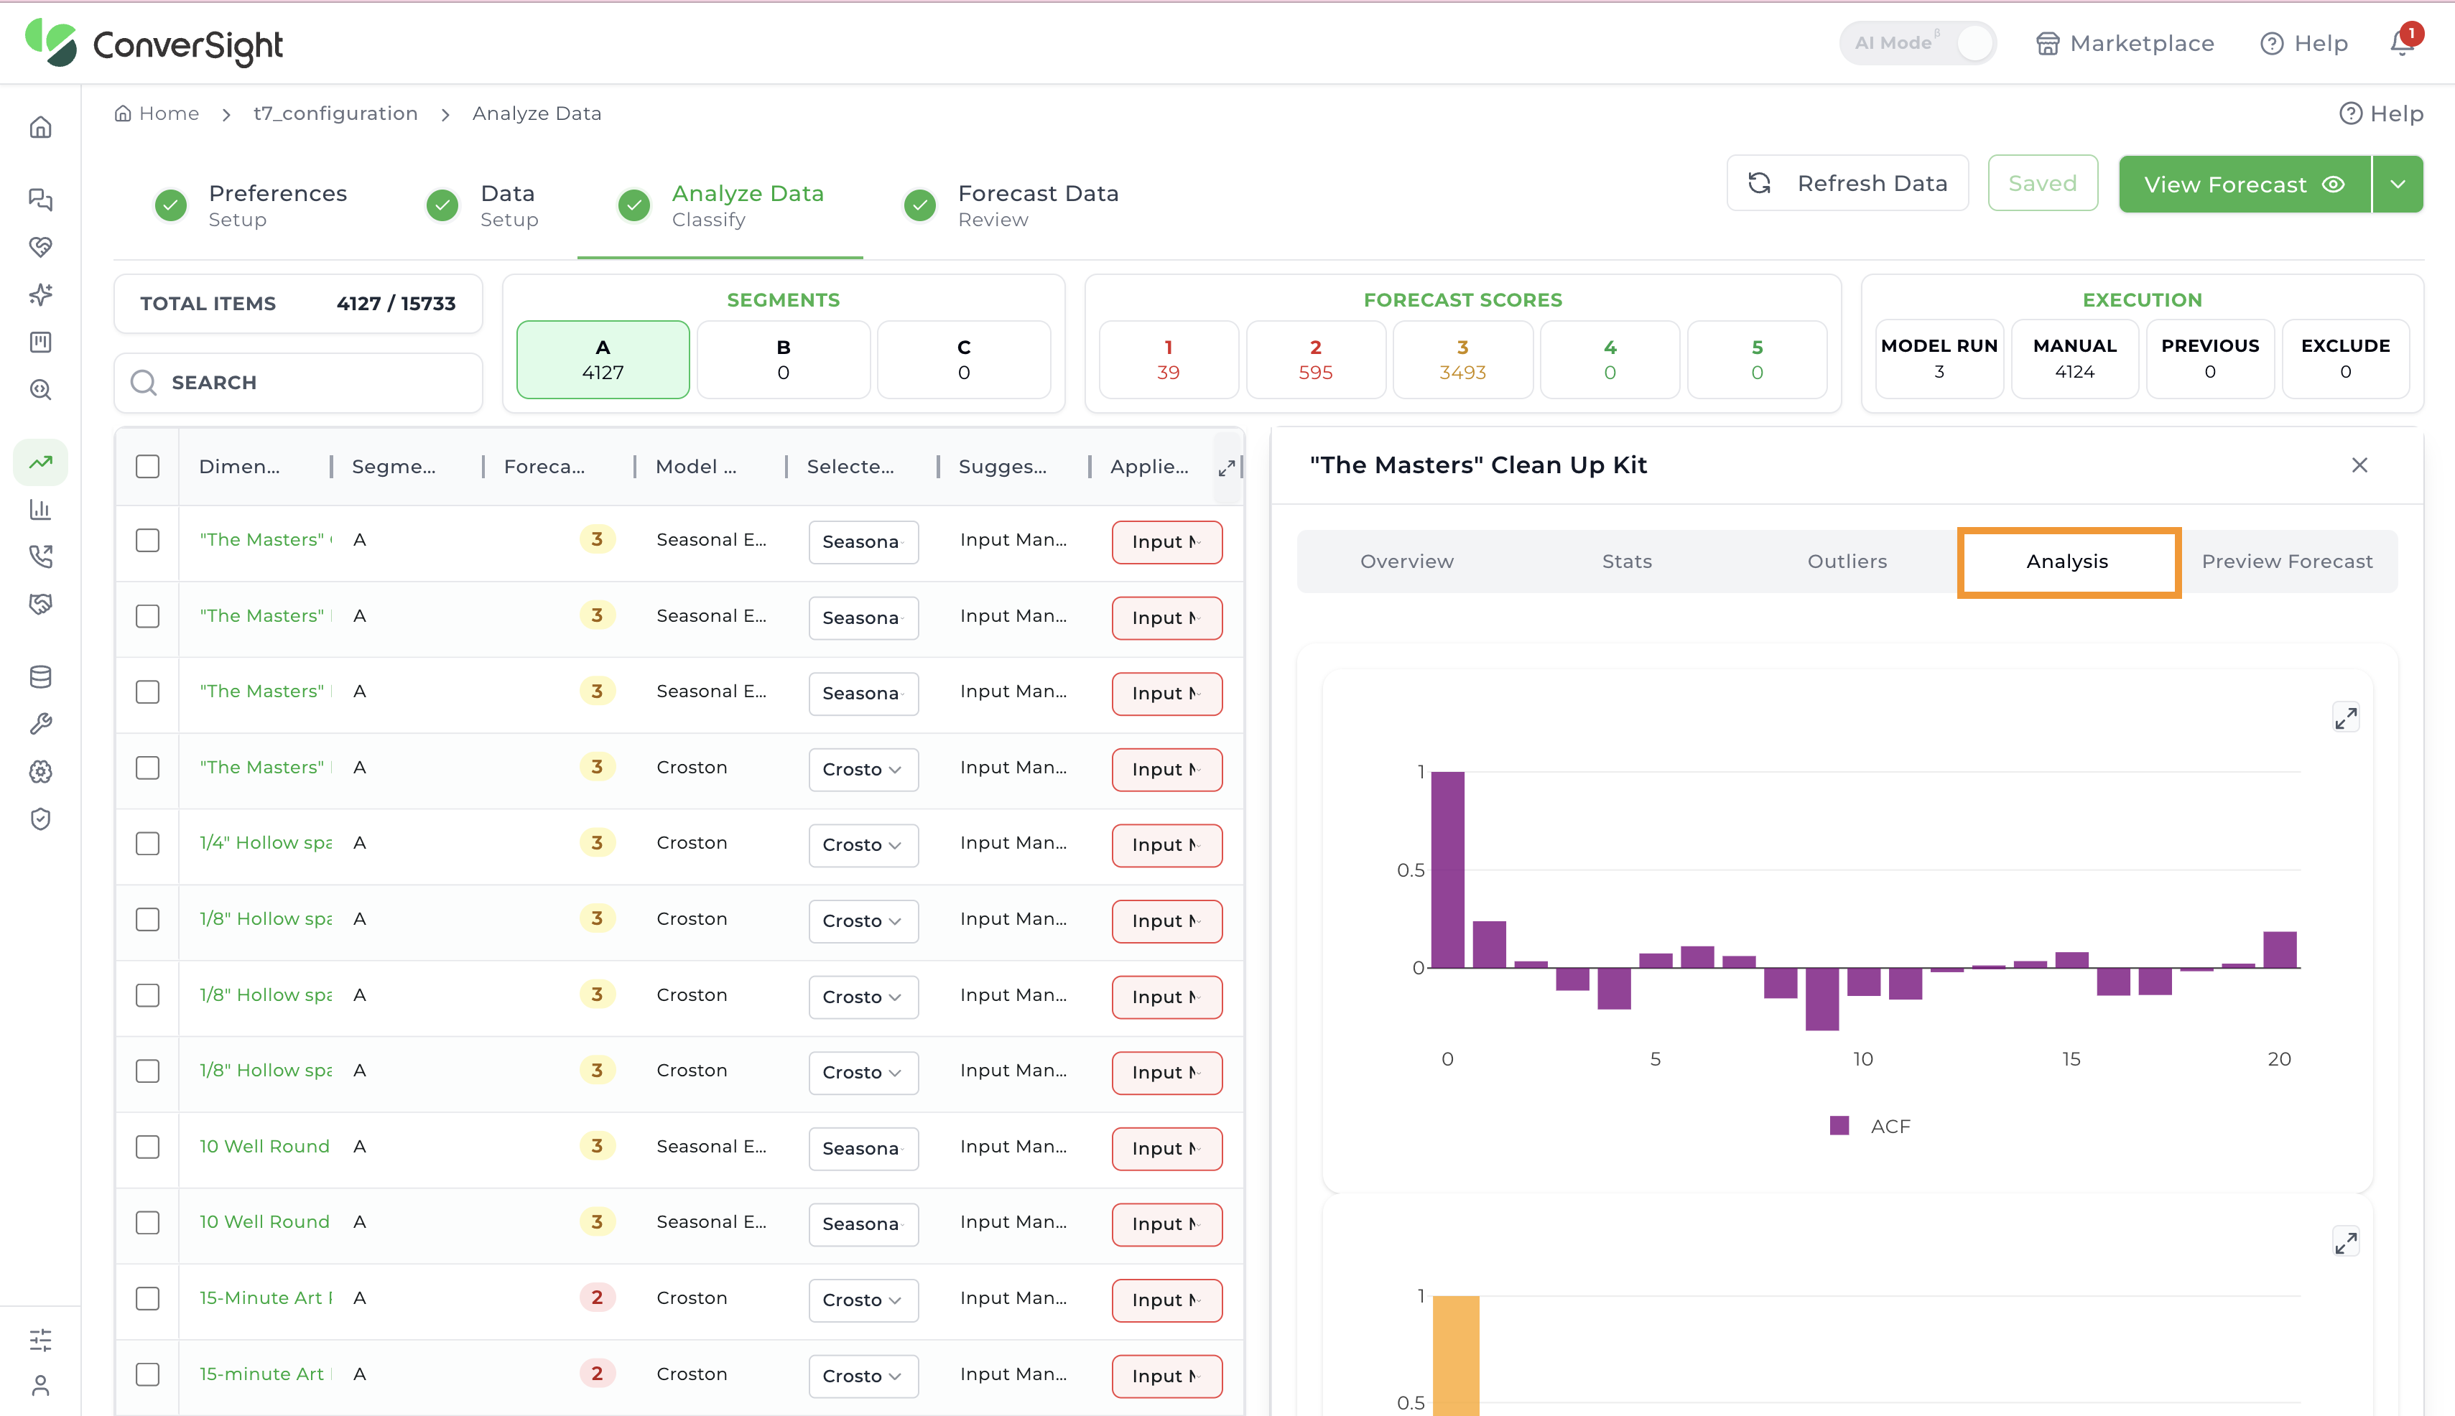Click the Saved button
Viewport: 2455px width, 1416px height.
tap(2041, 184)
